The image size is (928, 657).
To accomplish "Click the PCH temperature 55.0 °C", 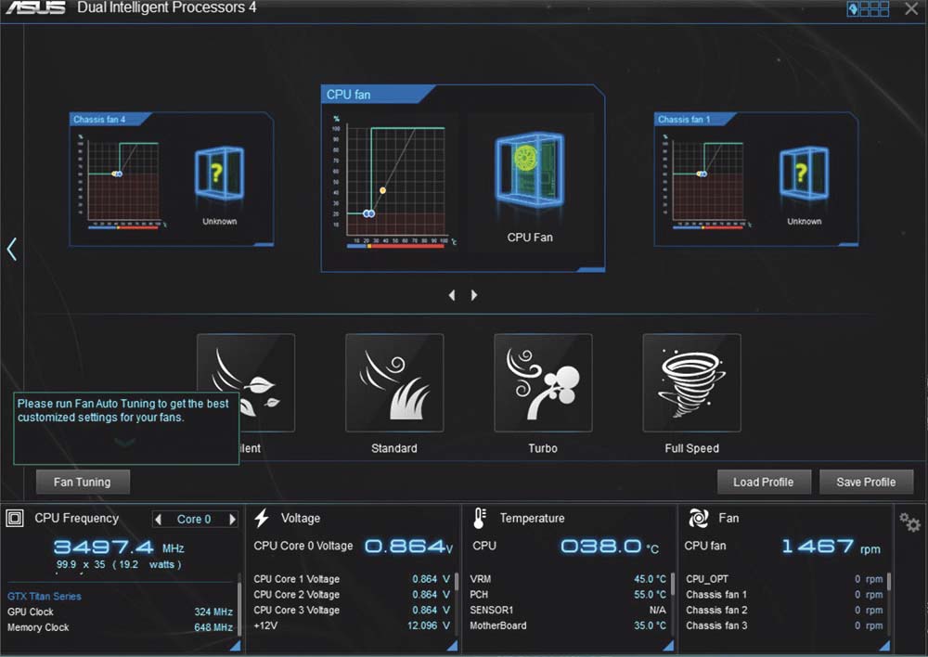I will coord(650,594).
